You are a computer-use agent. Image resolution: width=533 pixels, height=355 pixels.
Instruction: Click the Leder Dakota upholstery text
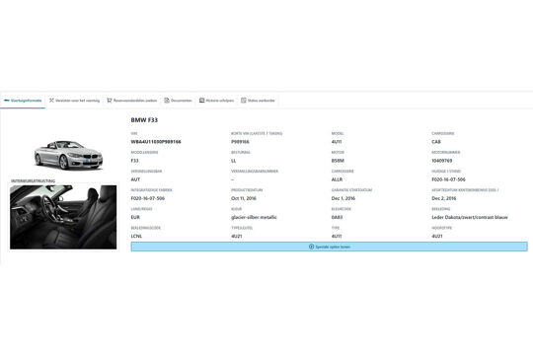470,217
